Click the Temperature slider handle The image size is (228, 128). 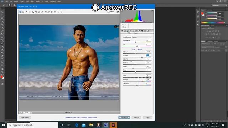tap(136, 42)
